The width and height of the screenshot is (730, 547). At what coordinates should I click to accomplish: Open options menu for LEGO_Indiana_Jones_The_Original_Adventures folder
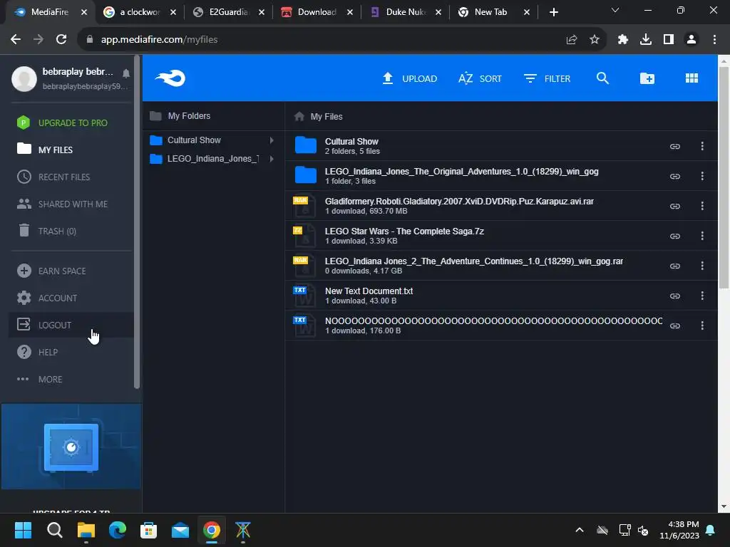[x=702, y=176]
